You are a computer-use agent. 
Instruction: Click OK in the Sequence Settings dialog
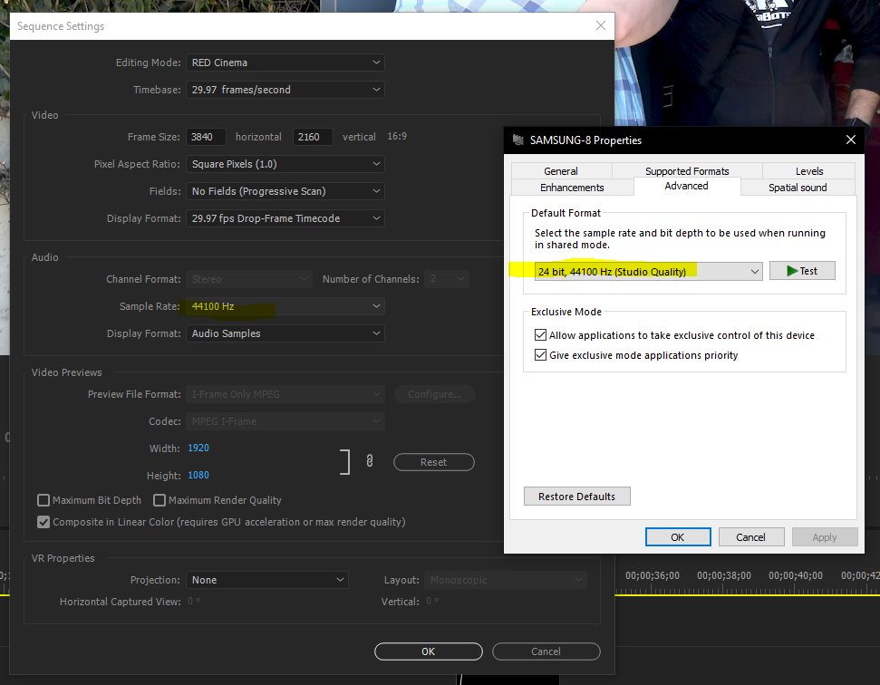(x=428, y=651)
